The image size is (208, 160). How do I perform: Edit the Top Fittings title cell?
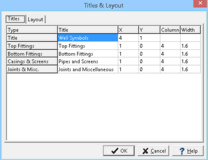pyautogui.click(x=88, y=46)
